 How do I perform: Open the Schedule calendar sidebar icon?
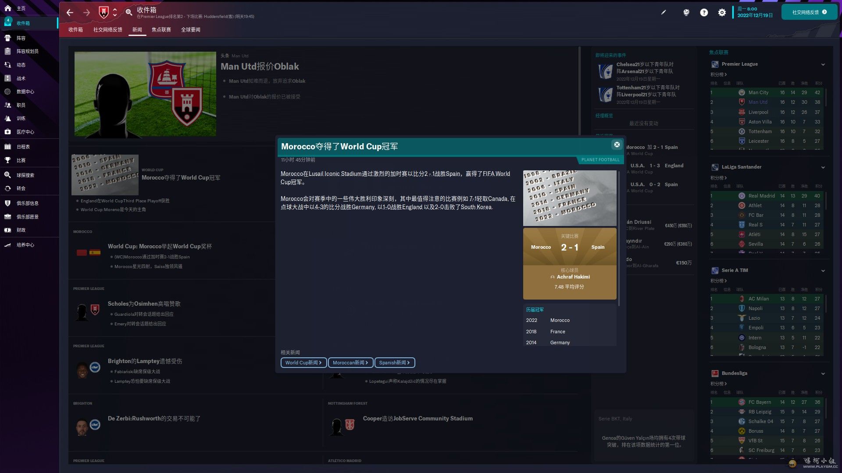[7, 147]
